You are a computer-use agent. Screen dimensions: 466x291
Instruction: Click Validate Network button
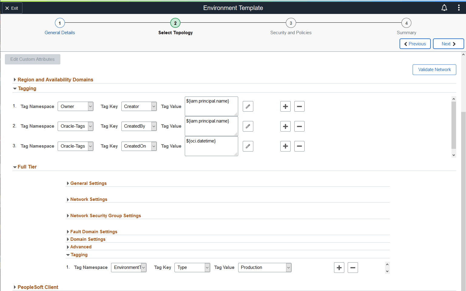pos(434,70)
